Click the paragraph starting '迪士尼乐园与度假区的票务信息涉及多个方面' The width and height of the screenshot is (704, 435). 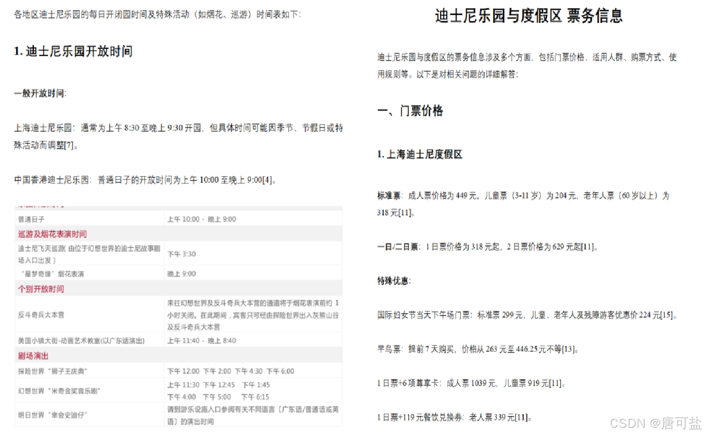click(x=527, y=66)
